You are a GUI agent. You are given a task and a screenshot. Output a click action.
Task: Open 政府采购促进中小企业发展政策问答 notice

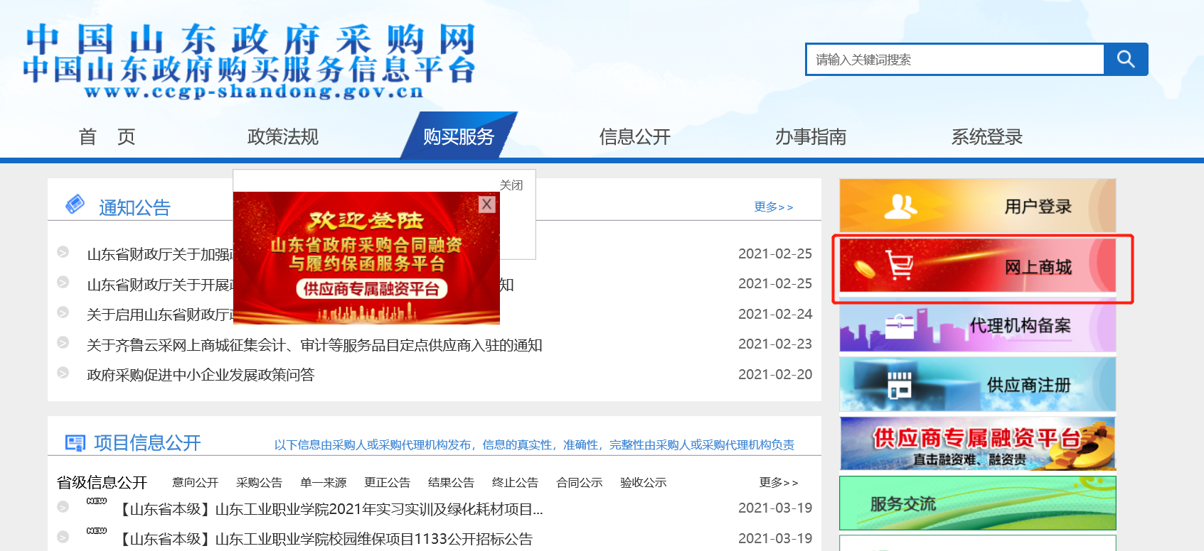(x=201, y=375)
